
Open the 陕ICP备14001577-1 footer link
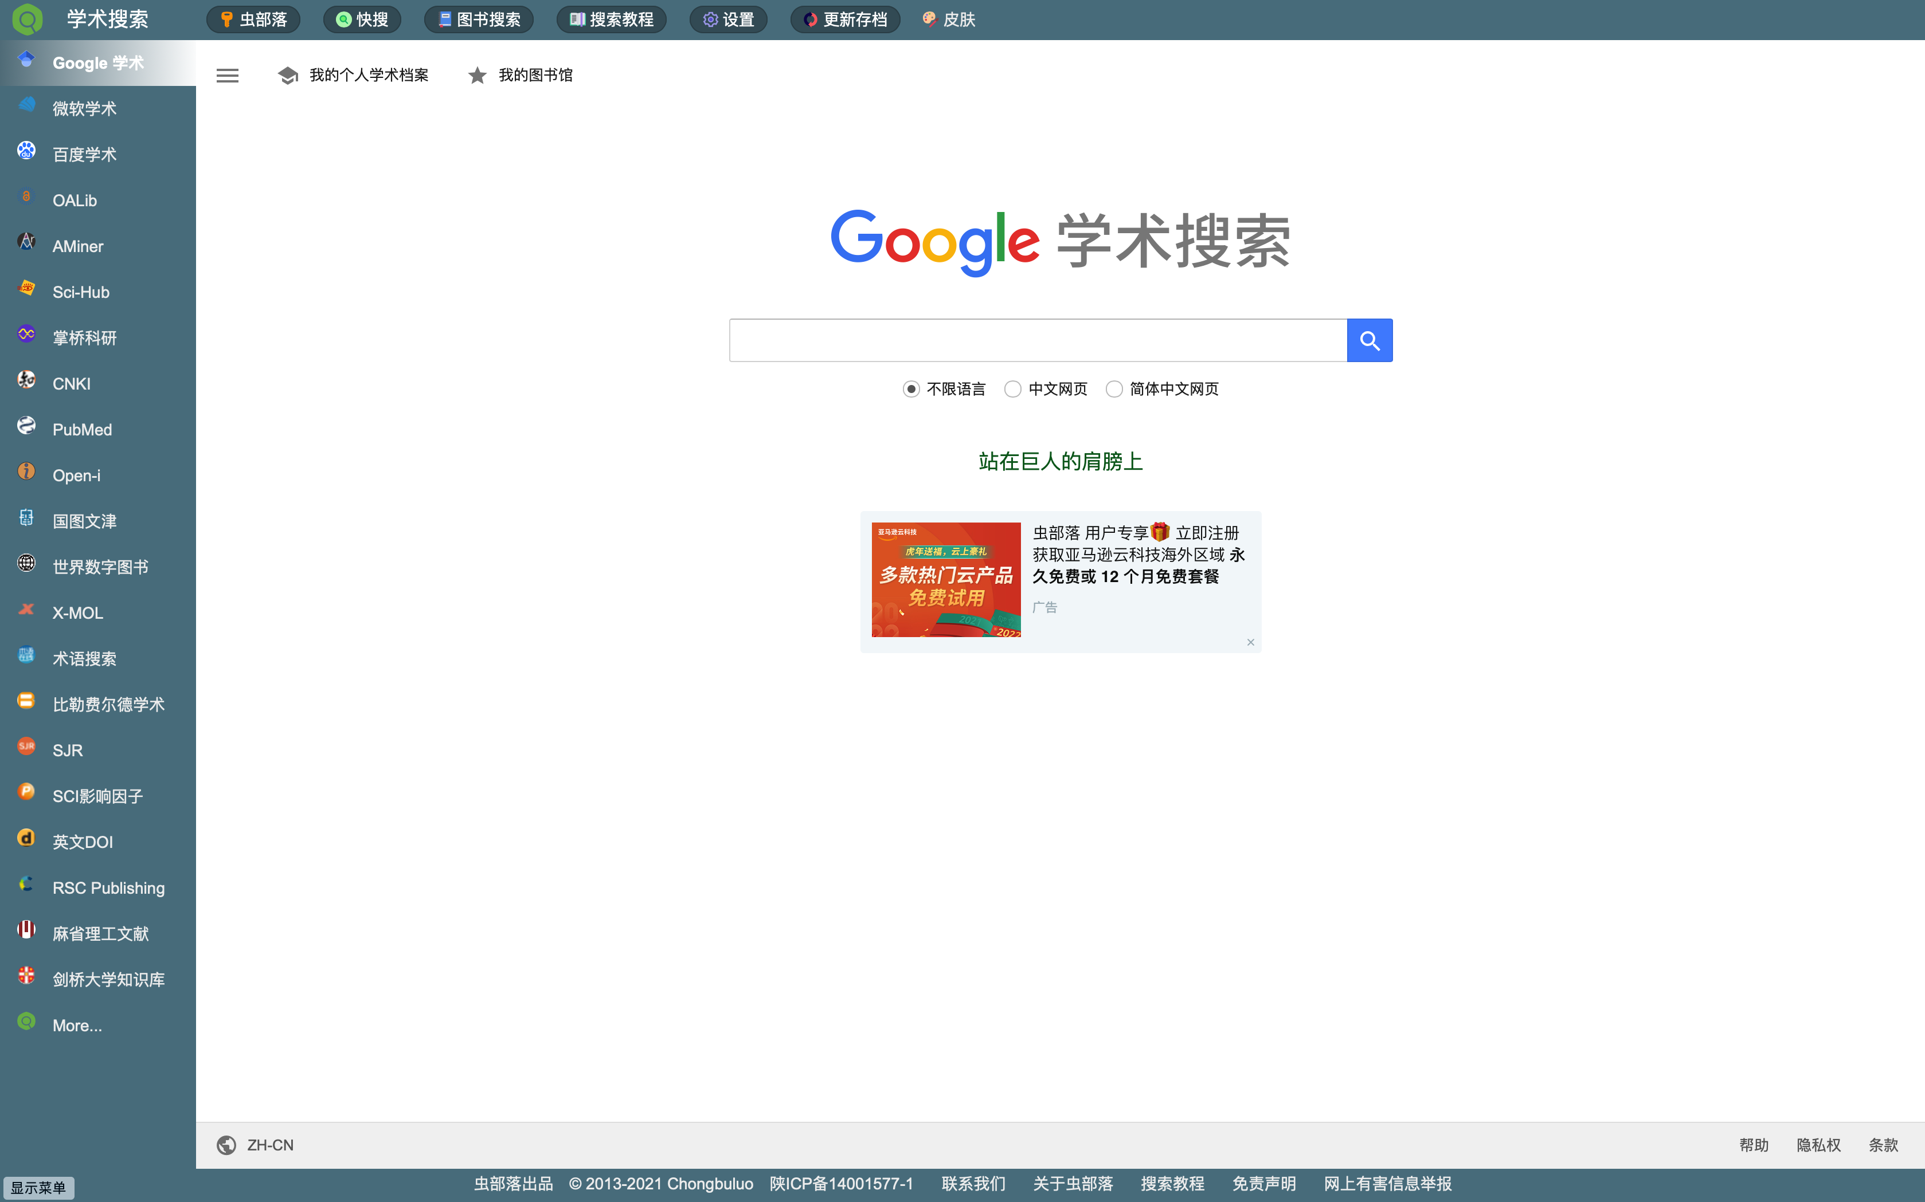(x=841, y=1184)
